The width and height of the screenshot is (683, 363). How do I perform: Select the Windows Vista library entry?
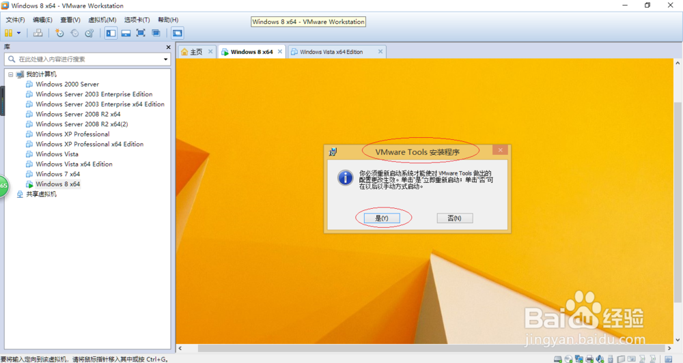click(x=57, y=154)
